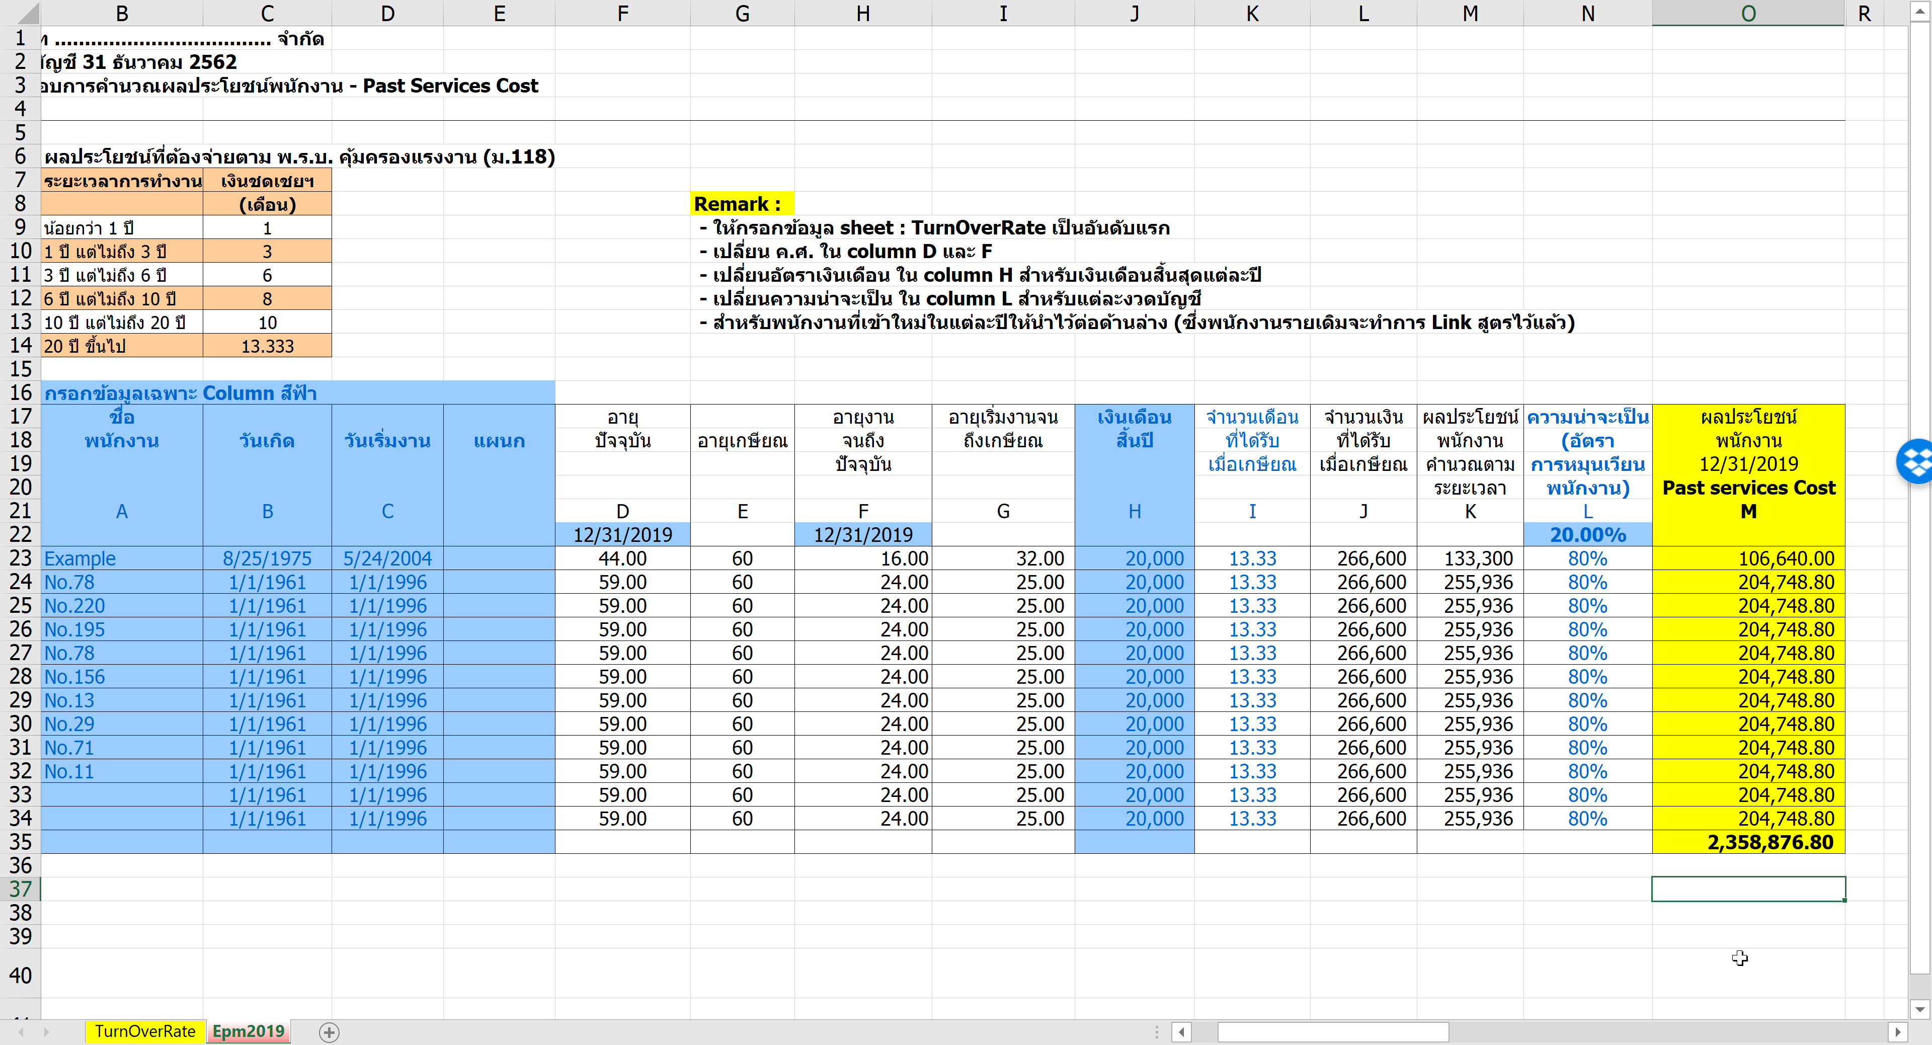Click the 13.333 compensation months cell

click(x=267, y=346)
